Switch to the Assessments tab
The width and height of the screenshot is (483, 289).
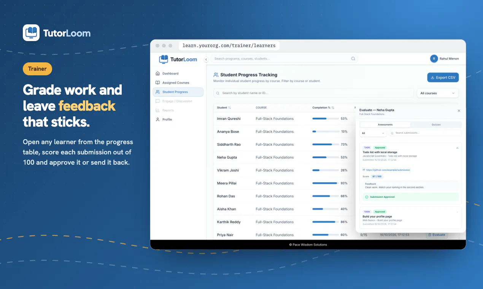pyautogui.click(x=385, y=125)
